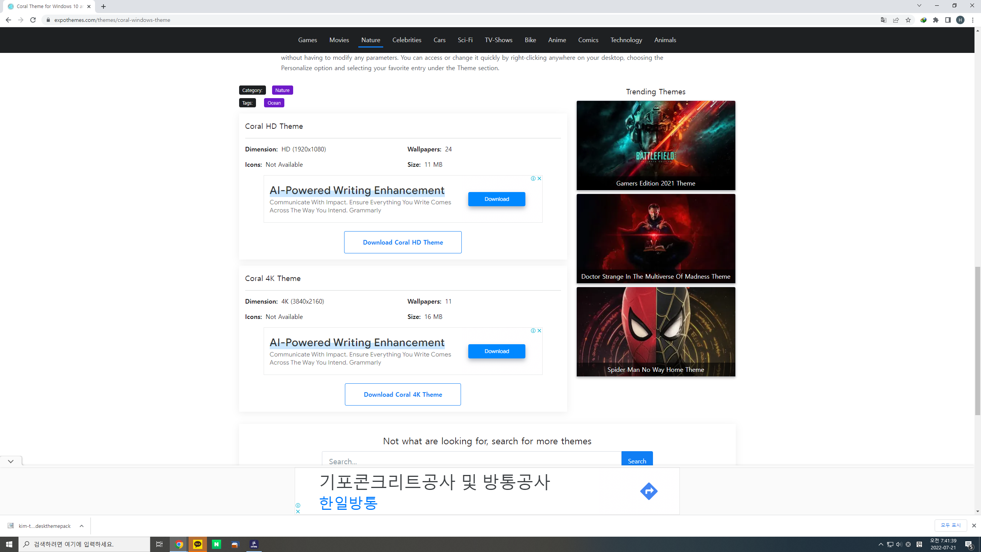981x552 pixels.
Task: Close the bottom Korean banner ad
Action: (x=298, y=511)
